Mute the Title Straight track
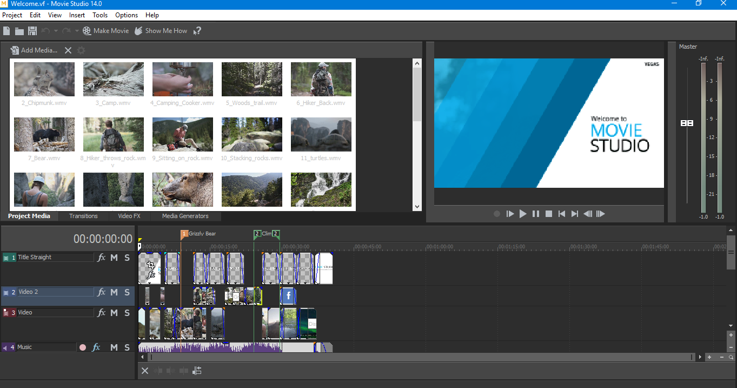The width and height of the screenshot is (737, 388). point(114,258)
